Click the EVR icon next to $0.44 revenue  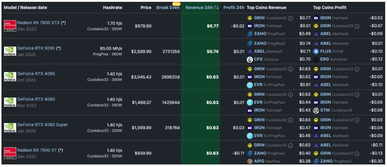(x=250, y=102)
